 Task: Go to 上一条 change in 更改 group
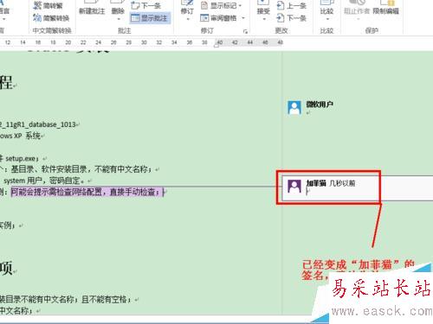(291, 5)
